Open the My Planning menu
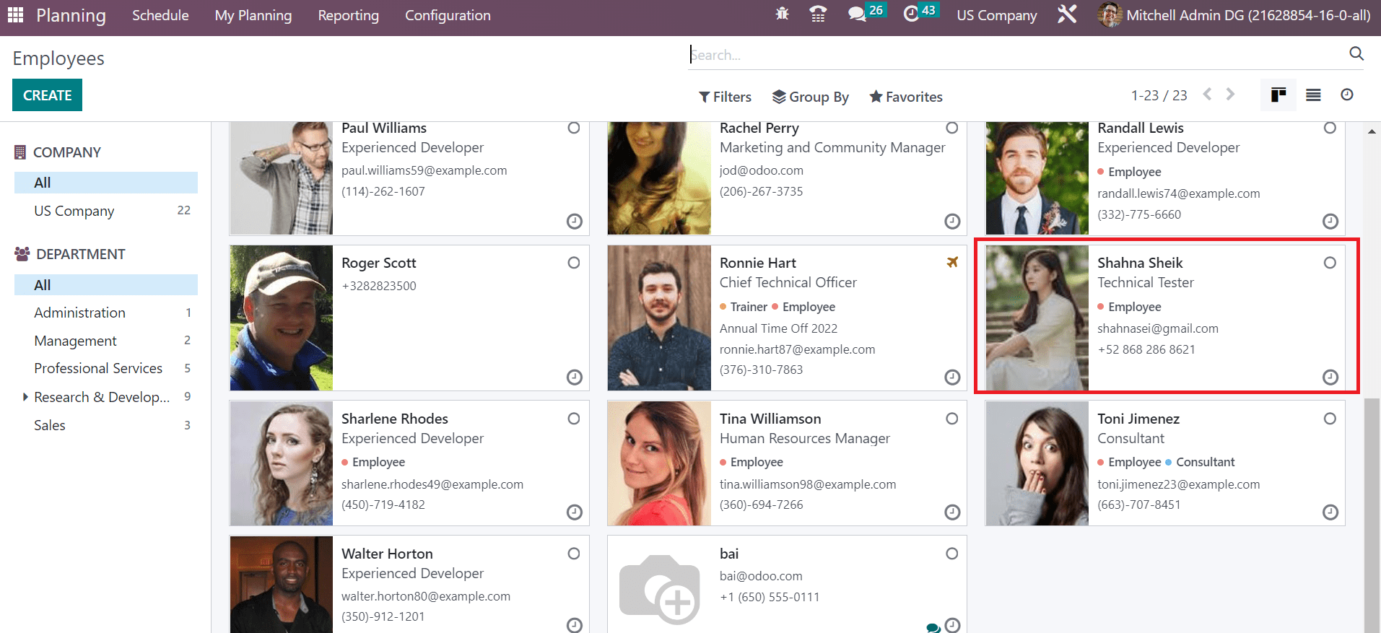 point(253,15)
